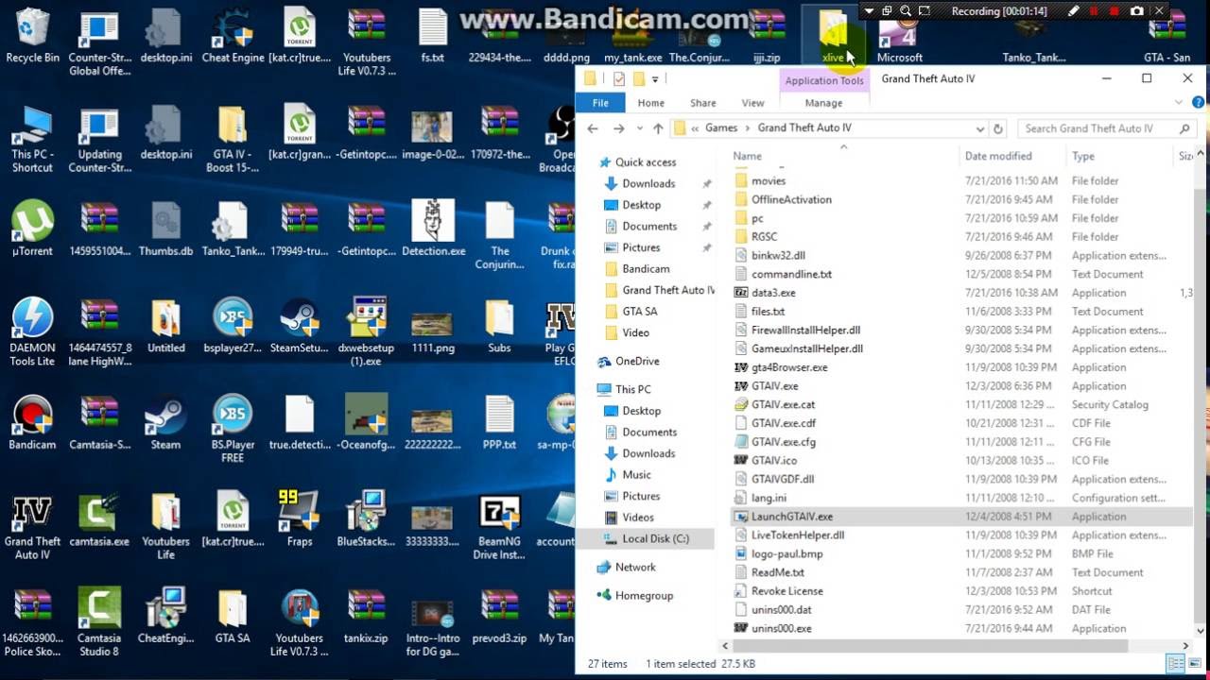
Task: Select the Cheat Engine desktop shortcut
Action: coord(233,36)
